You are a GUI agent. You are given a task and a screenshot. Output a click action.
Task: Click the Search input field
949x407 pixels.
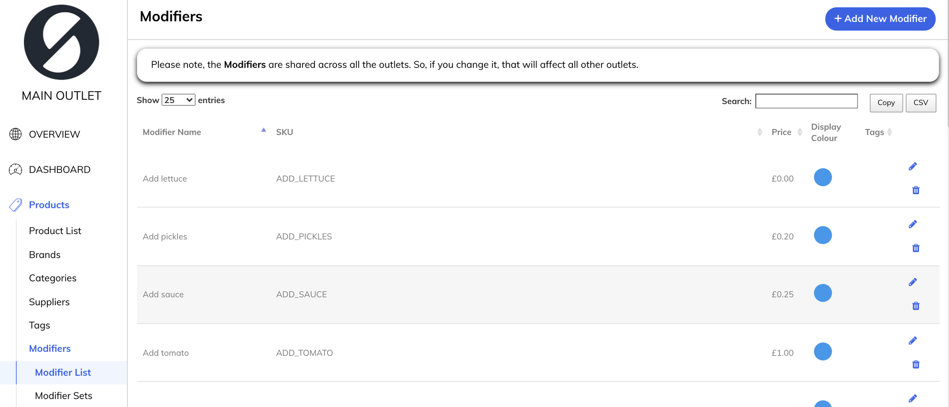click(x=806, y=101)
